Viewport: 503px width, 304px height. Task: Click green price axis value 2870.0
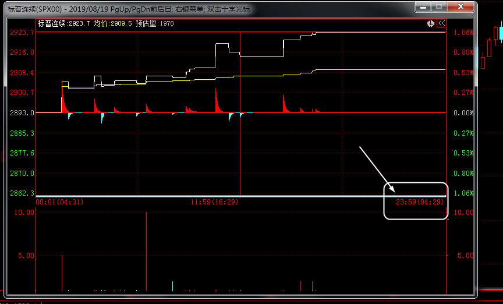tap(22, 174)
